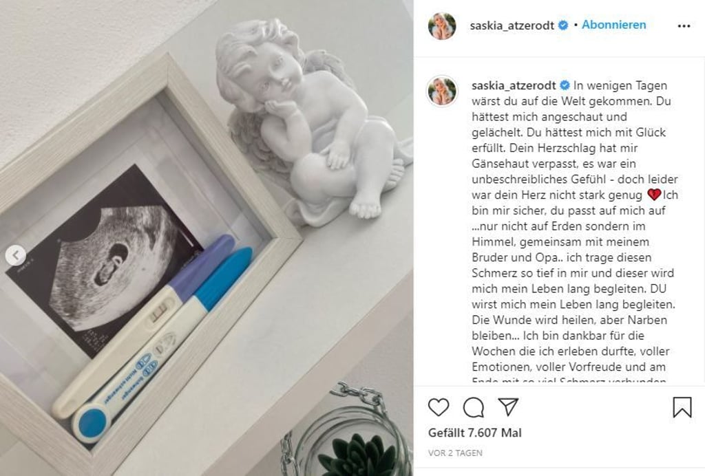The width and height of the screenshot is (705, 476).
Task: Click verified badge beside header username
Action: 563,25
